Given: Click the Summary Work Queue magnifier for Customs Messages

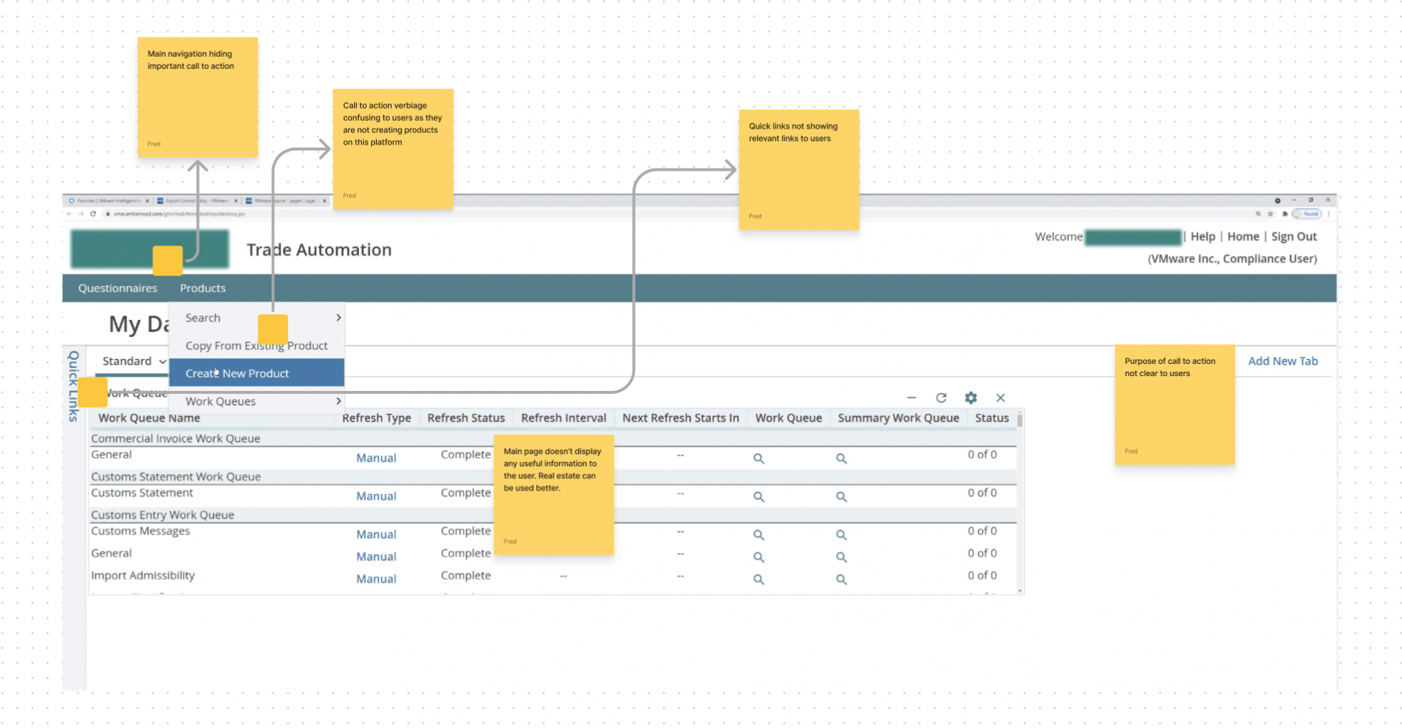Looking at the screenshot, I should coord(841,535).
